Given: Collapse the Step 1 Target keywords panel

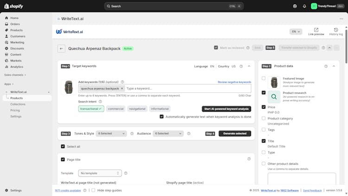Looking at the screenshot, I should click(x=249, y=66).
